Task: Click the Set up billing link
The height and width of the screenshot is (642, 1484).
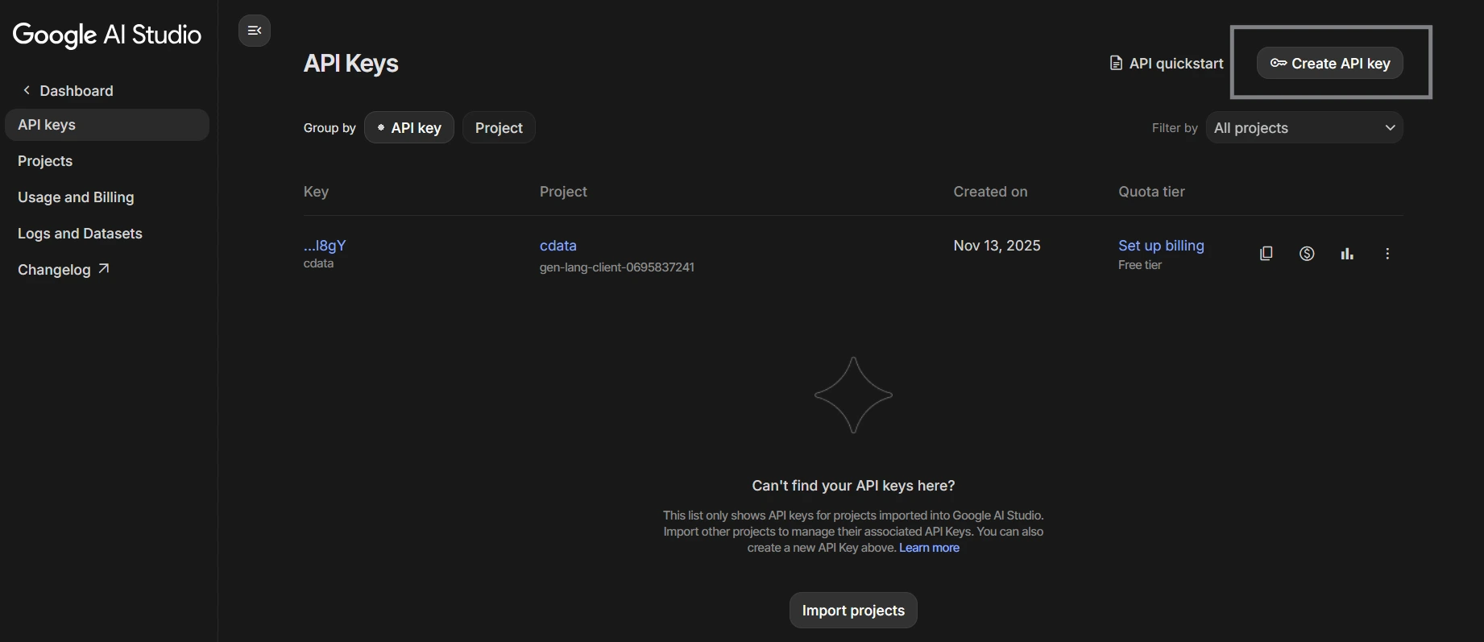Action: tap(1161, 246)
